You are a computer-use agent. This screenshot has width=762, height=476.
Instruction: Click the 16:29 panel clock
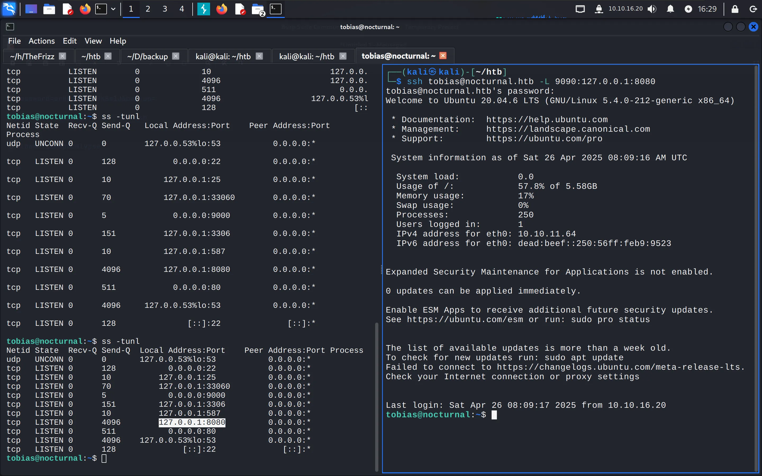(x=707, y=9)
